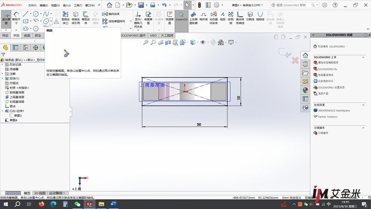371x209 pixels.
Task: Click Fit Spline (套合样条曲线)
Action: [240, 18]
